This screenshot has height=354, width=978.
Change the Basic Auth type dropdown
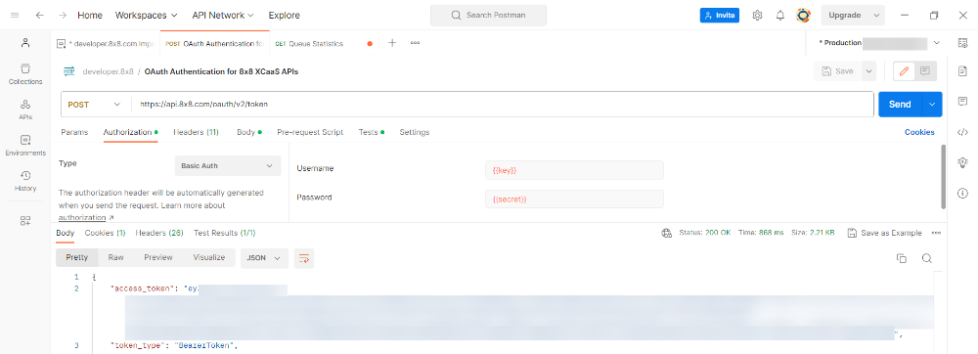click(228, 166)
